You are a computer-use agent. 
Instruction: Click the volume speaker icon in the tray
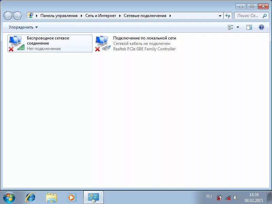[236, 197]
